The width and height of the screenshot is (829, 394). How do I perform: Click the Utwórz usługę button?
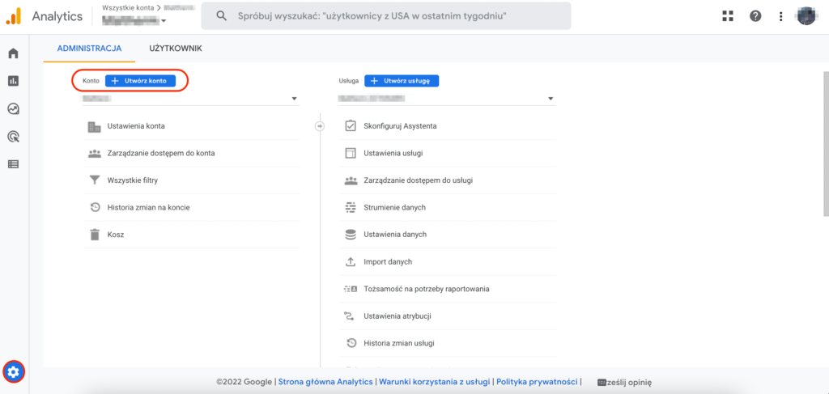[x=402, y=81]
